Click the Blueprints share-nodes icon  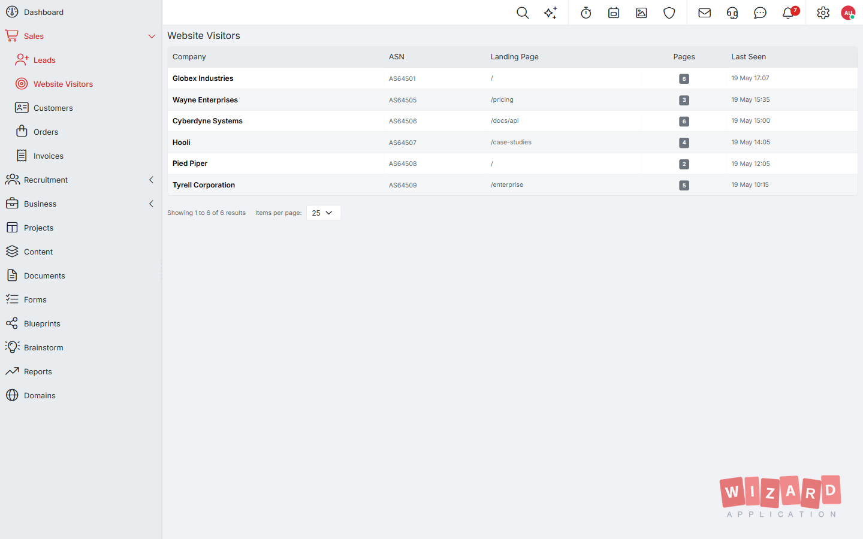pyautogui.click(x=12, y=323)
